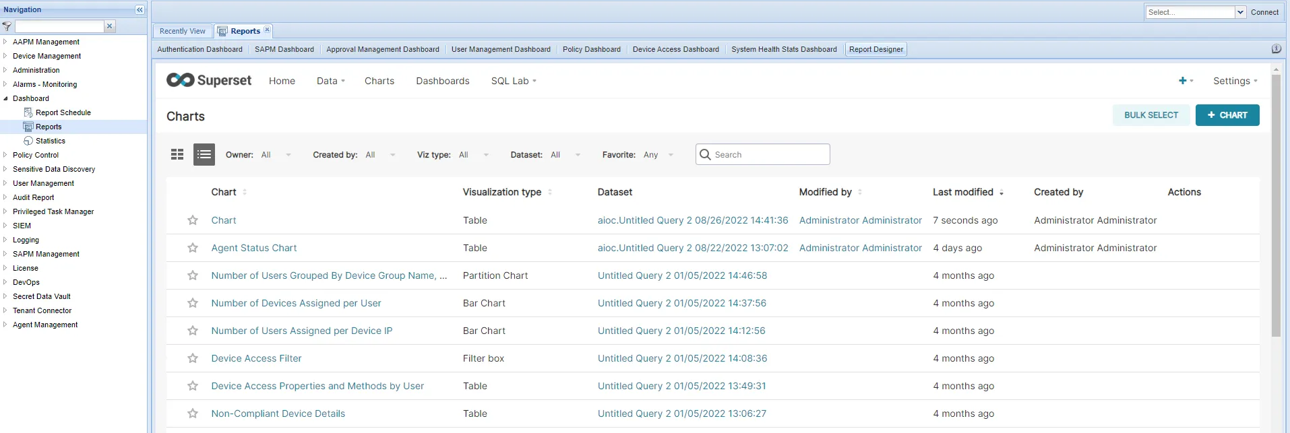
Task: Open User Management Dashboard tab
Action: 501,49
